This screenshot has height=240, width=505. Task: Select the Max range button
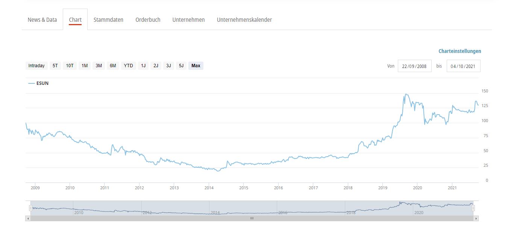tap(196, 66)
